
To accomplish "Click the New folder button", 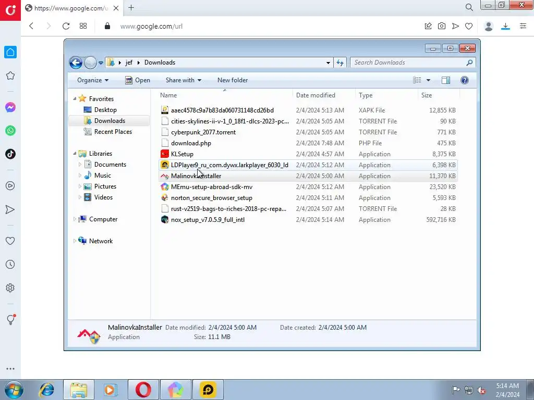I will click(x=233, y=80).
